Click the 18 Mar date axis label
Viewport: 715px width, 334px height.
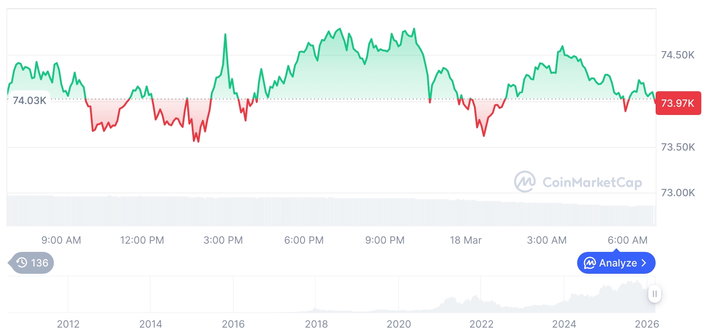[x=465, y=240]
